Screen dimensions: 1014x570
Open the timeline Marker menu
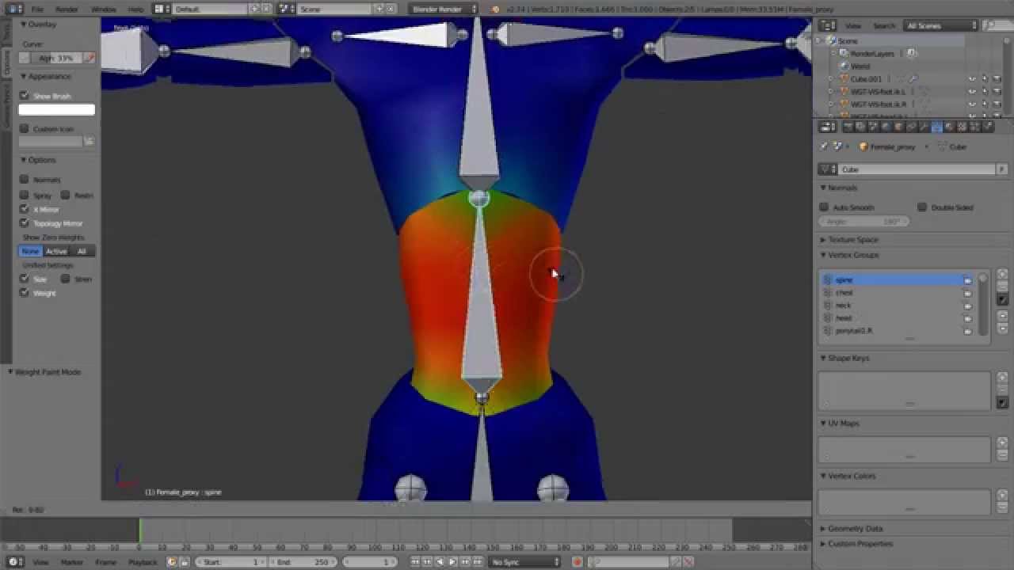click(72, 562)
